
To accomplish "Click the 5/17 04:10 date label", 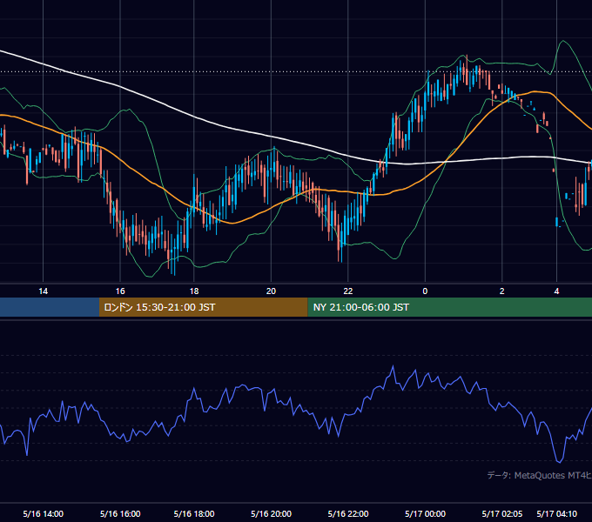I will pyautogui.click(x=557, y=513).
